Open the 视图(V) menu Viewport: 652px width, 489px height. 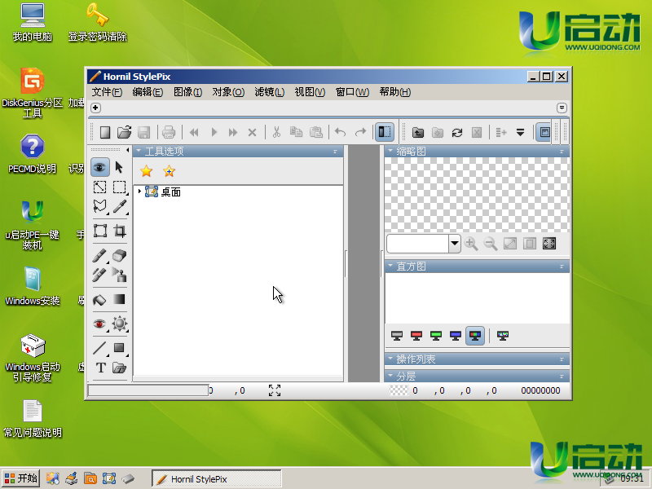coord(310,92)
